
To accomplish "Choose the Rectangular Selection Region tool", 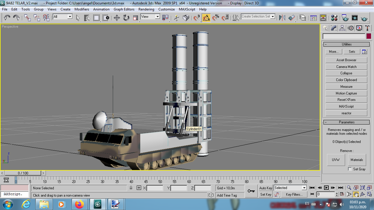I will [96, 18].
